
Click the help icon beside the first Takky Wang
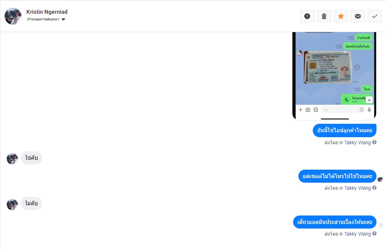[374, 142]
